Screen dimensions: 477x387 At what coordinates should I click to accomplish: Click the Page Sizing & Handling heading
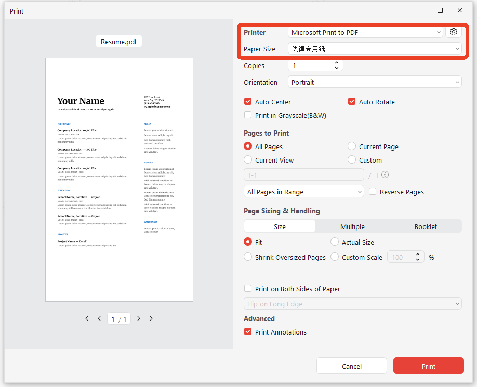(x=282, y=211)
